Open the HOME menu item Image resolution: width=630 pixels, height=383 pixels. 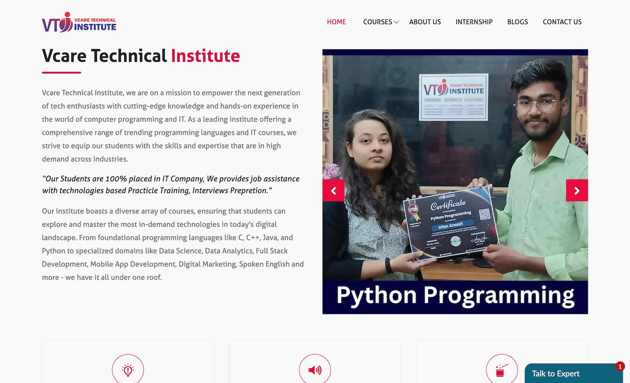(x=337, y=22)
